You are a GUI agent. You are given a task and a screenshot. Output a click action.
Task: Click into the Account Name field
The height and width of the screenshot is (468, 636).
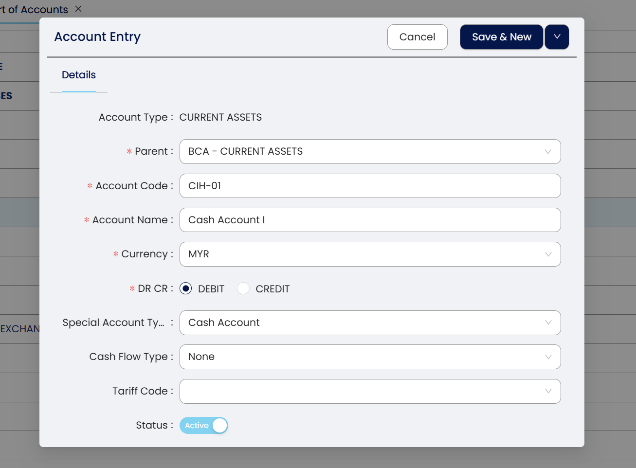point(370,220)
